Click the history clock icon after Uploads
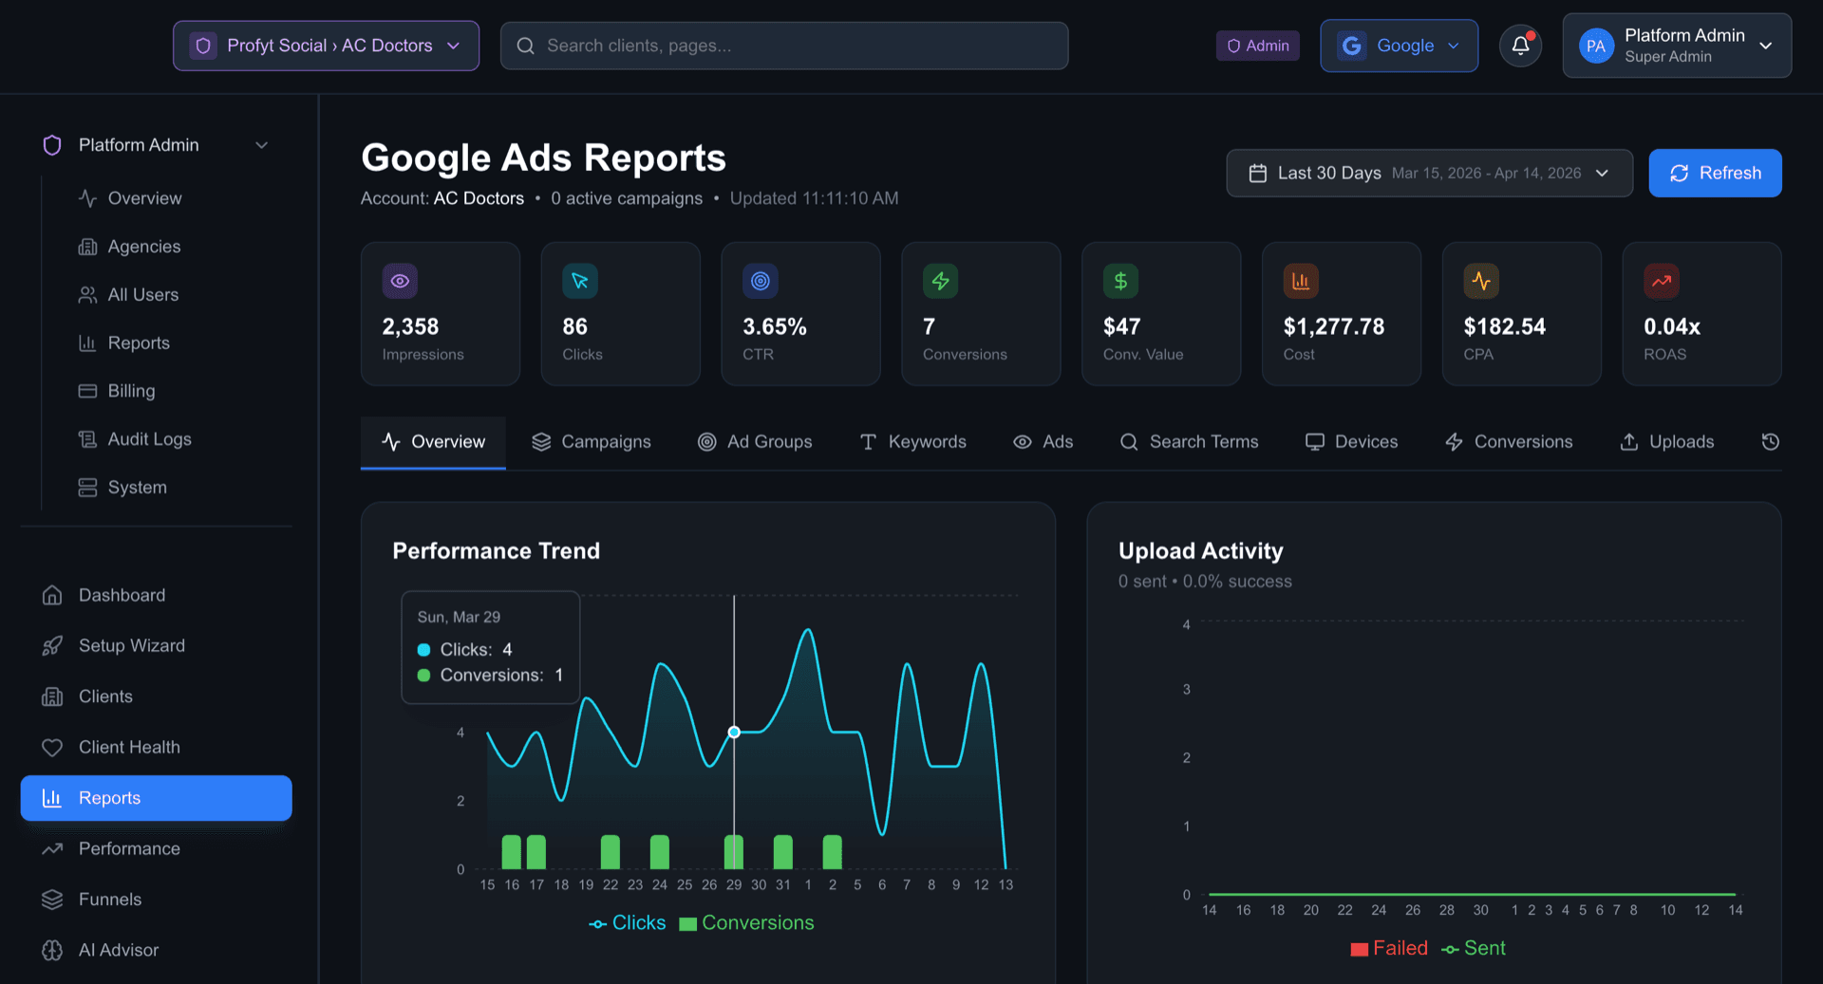The height and width of the screenshot is (984, 1823). (1770, 442)
